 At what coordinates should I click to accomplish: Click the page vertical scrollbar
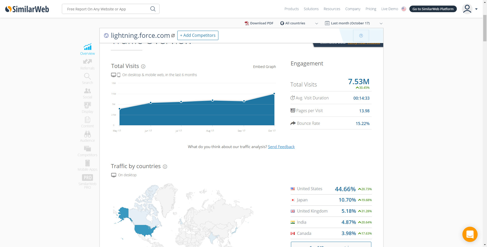(485, 28)
